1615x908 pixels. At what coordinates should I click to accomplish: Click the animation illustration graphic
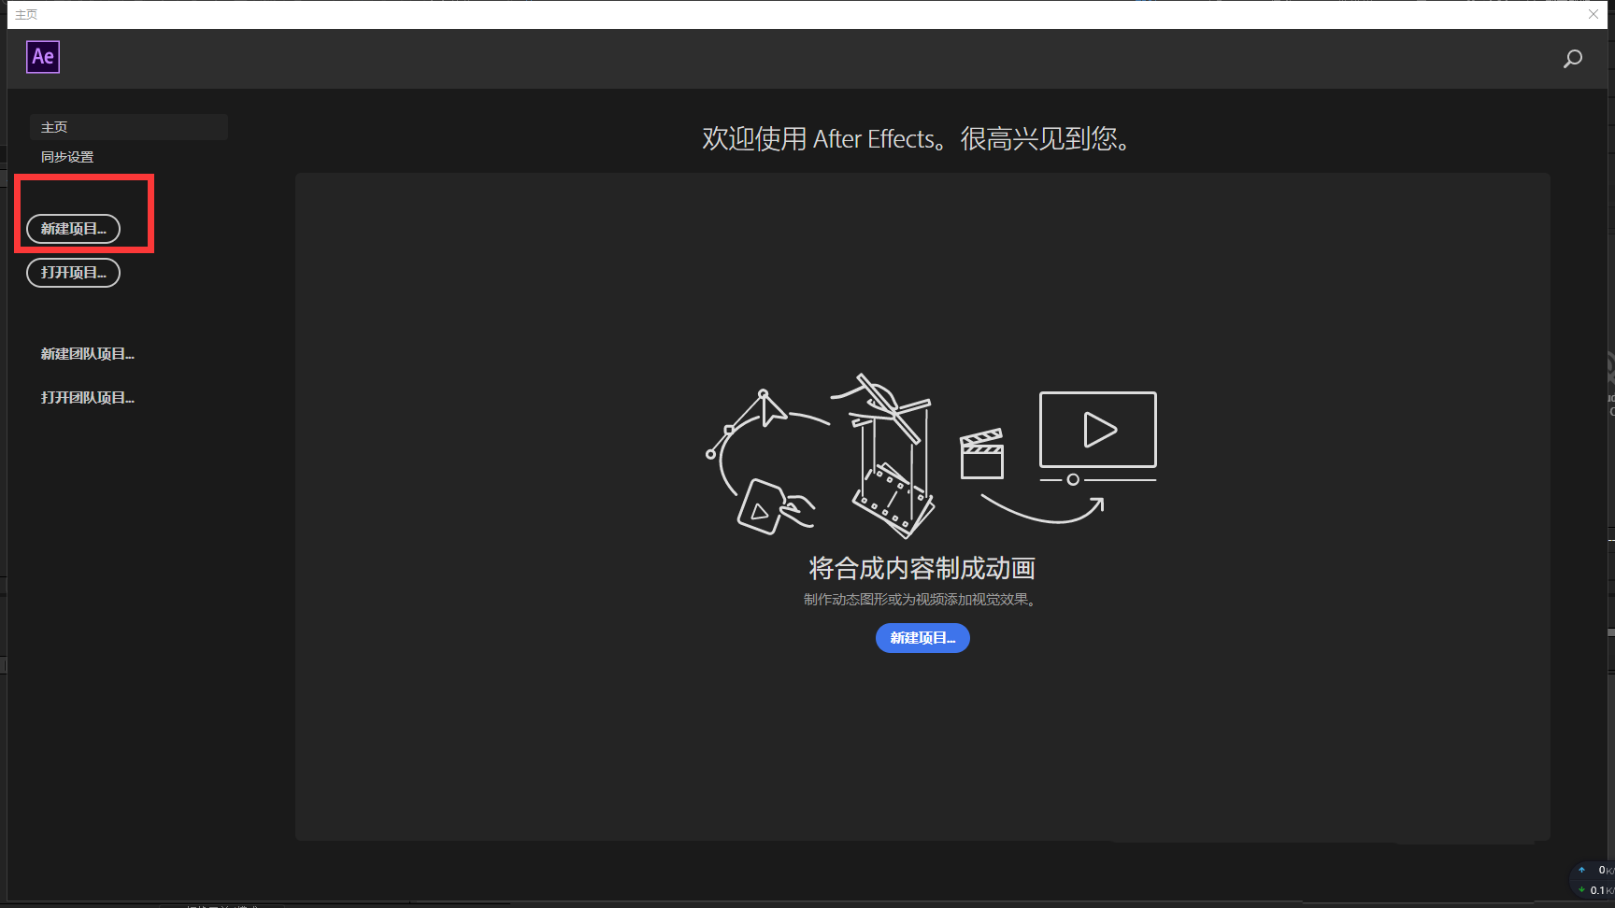pos(932,456)
